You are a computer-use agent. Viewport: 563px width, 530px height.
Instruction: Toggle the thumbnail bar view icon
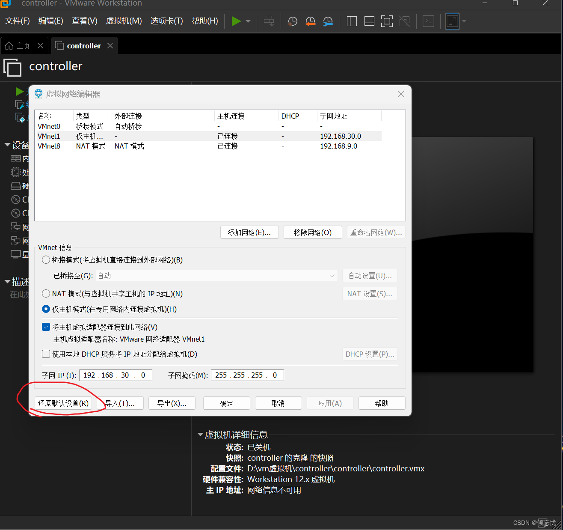tap(369, 21)
